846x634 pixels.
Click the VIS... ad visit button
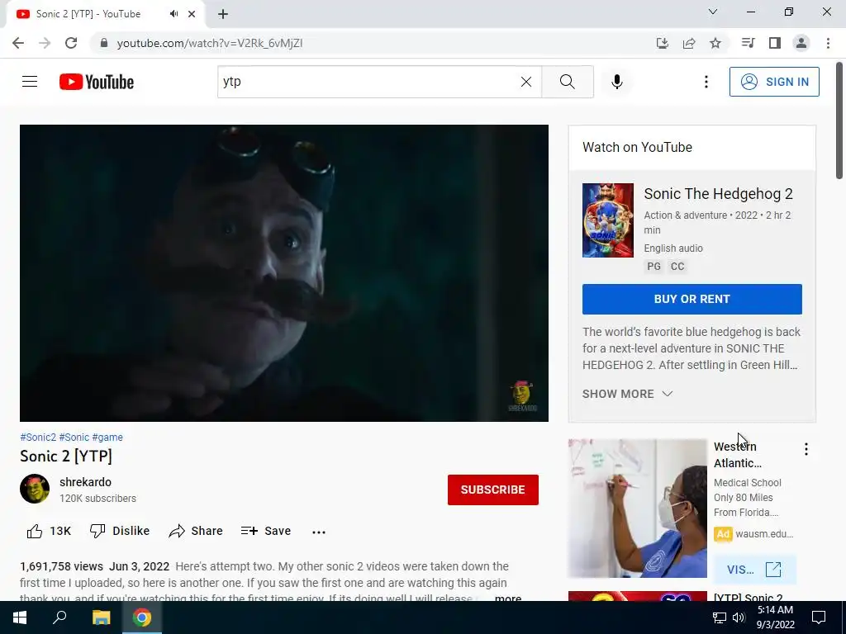(x=753, y=570)
